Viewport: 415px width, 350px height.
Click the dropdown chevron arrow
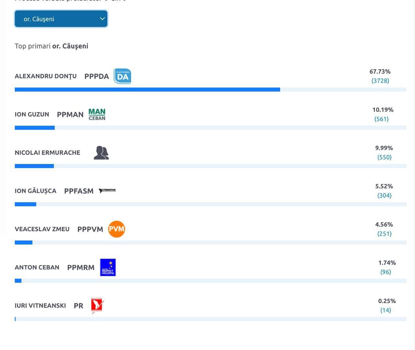102,19
